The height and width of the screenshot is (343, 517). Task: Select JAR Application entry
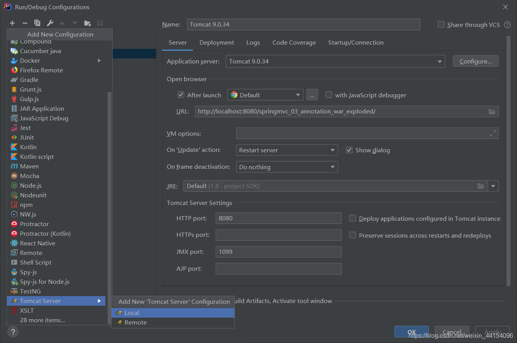pos(56,108)
